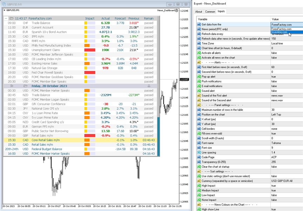Click the smiley icon next to News_Dashboard on the chart
This screenshot has height=211, width=303.
177,11
